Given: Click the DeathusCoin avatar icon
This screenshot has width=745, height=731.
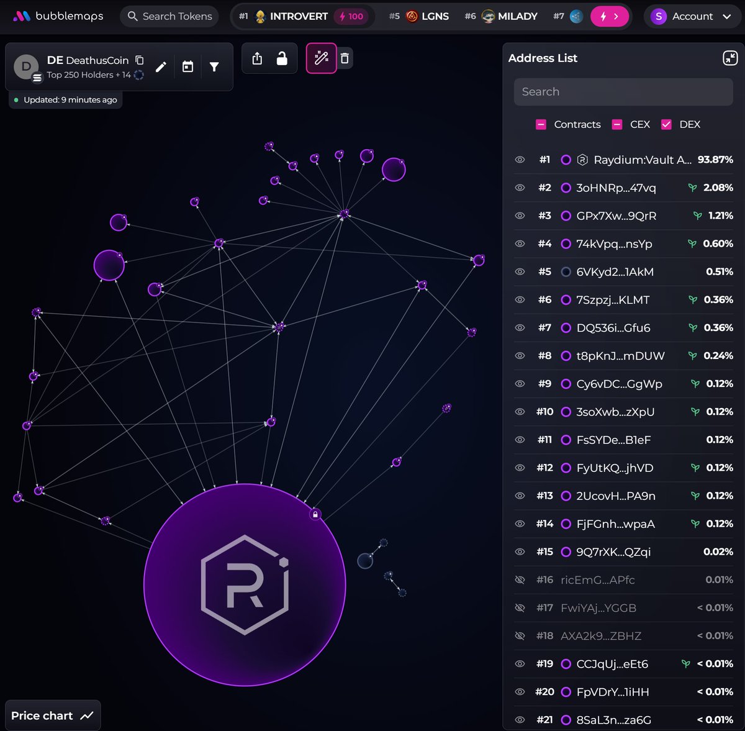Looking at the screenshot, I should [x=27, y=67].
